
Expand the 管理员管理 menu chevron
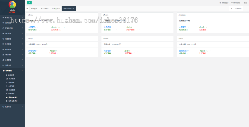[22, 28]
